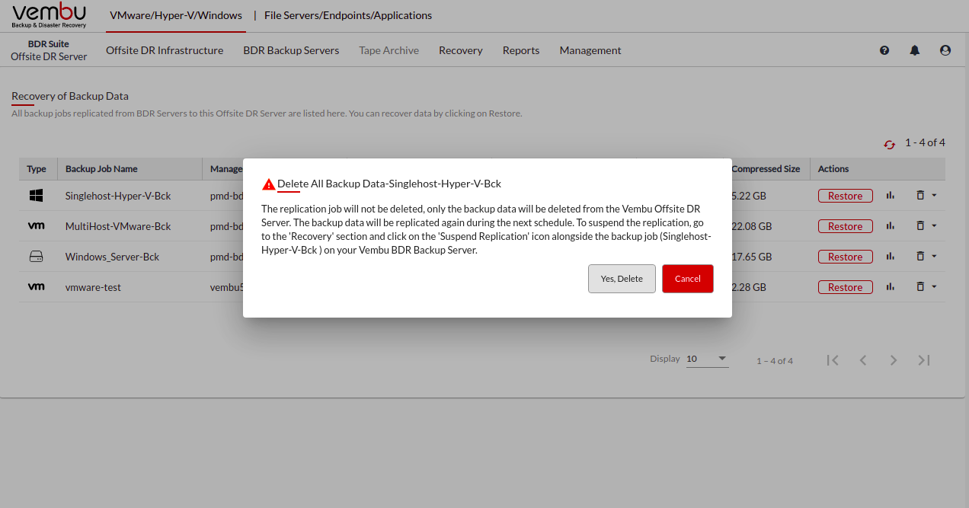Open the Recovery menu
Image resolution: width=969 pixels, height=508 pixels.
click(x=461, y=50)
